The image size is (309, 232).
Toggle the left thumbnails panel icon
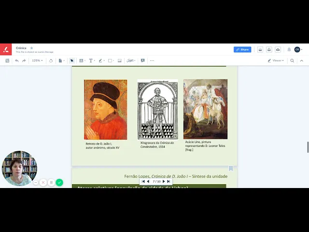pos(7,60)
